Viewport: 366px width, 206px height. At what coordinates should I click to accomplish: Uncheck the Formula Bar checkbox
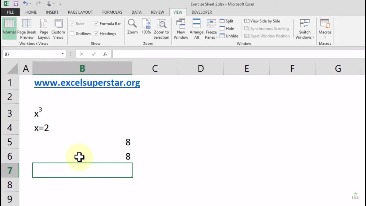click(96, 24)
